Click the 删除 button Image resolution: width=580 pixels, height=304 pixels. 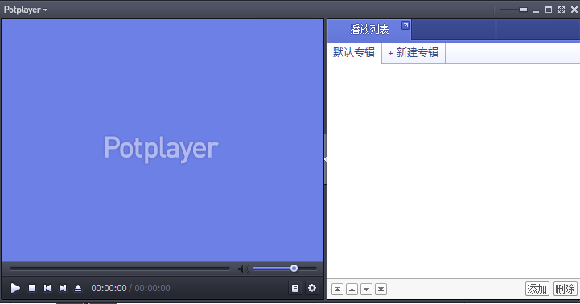565,289
